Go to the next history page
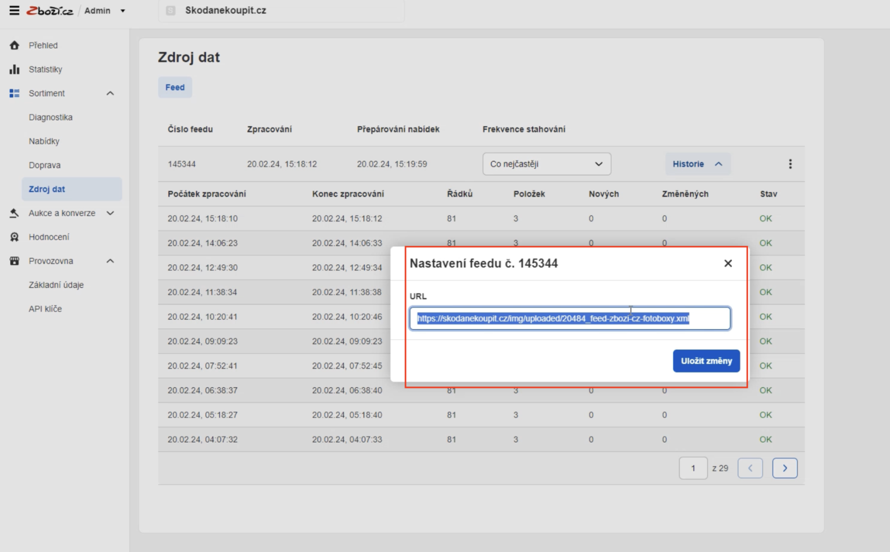The image size is (890, 552). [x=785, y=468]
